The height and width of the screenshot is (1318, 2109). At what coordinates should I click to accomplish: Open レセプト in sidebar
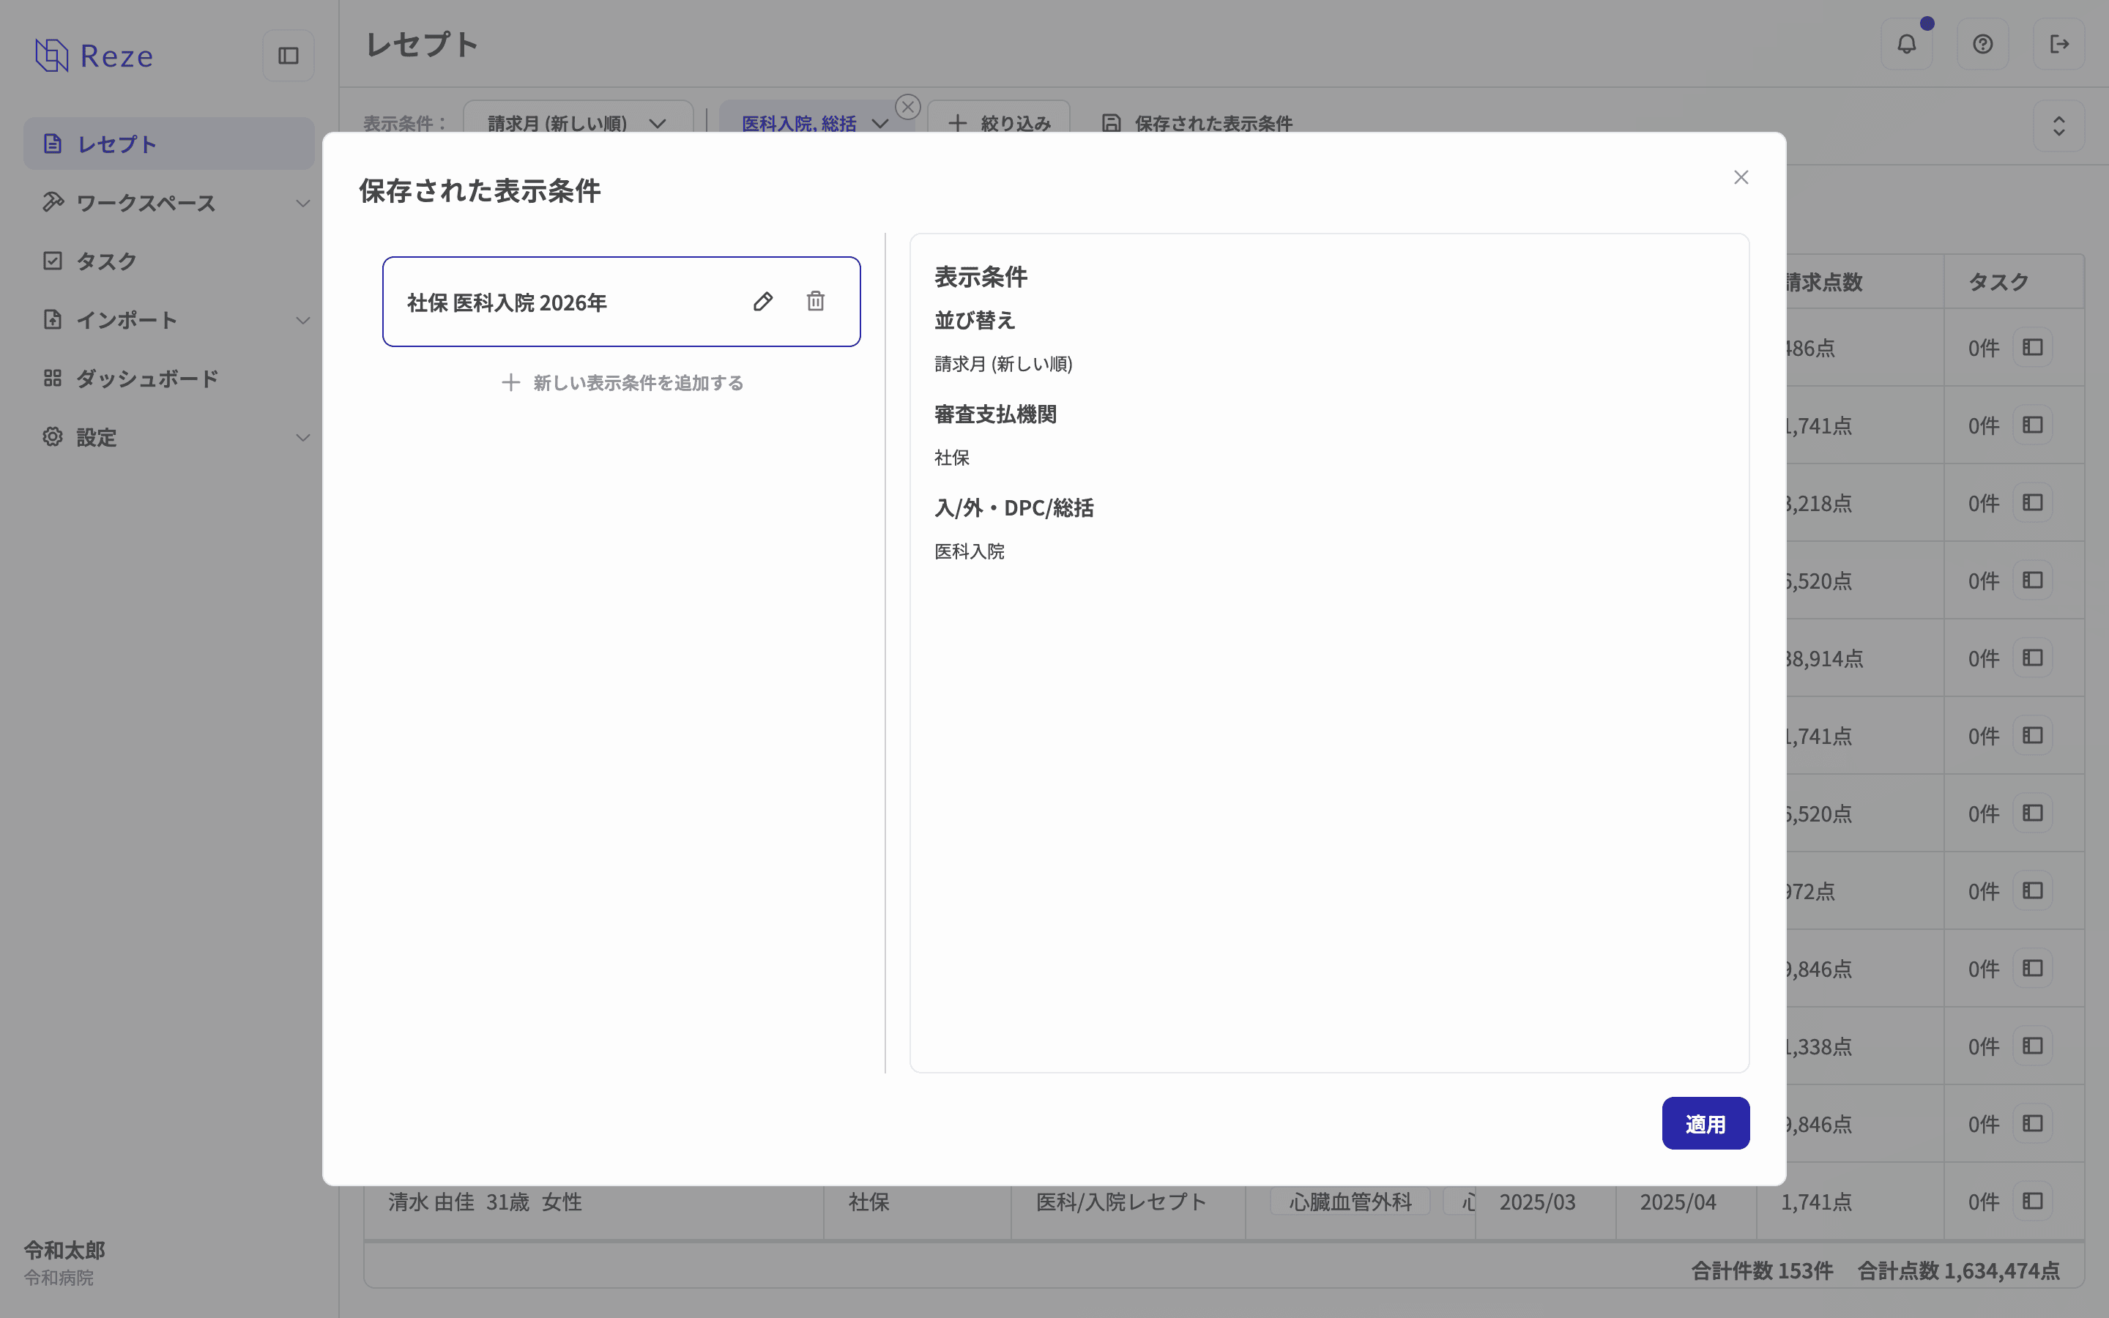tap(169, 144)
